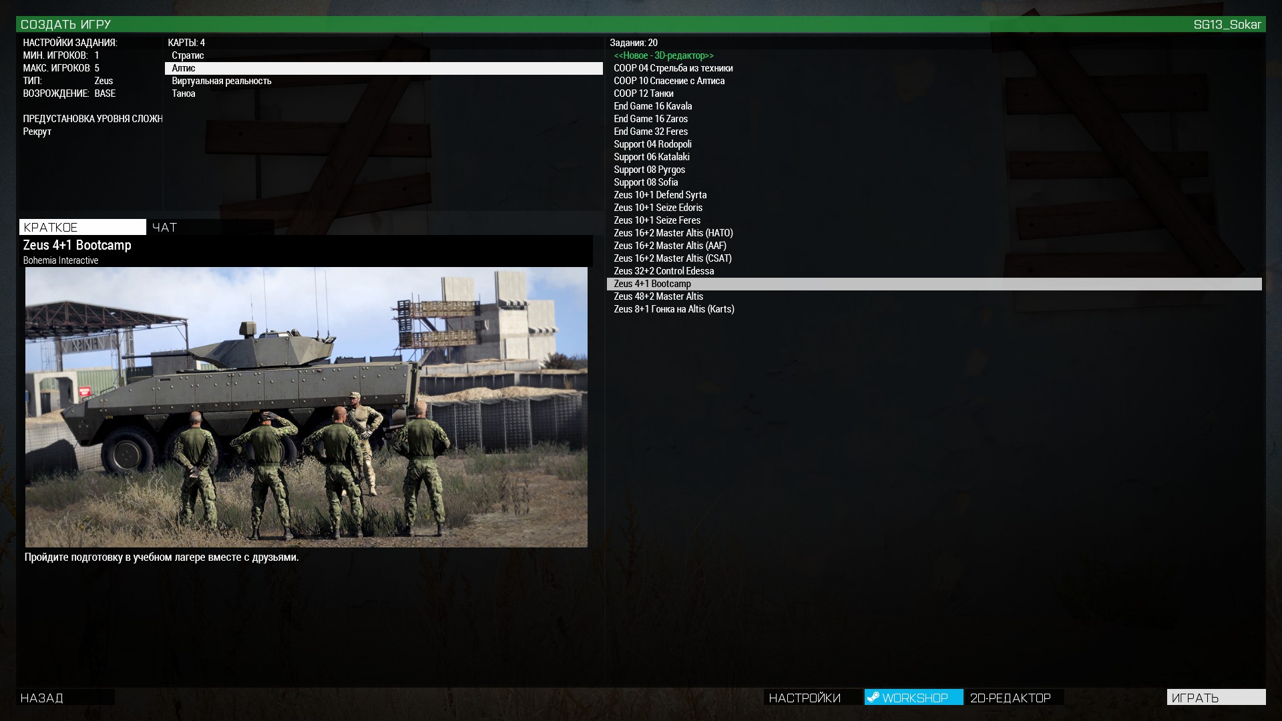
Task: Open the 2D-РЕДАКТОР button
Action: 1014,697
